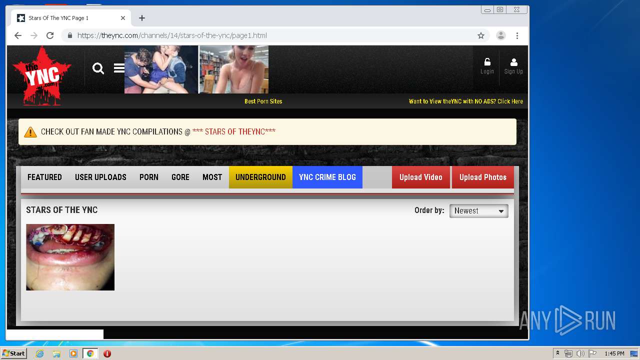The image size is (640, 360).
Task: Click the GORE navigation item
Action: tap(180, 177)
